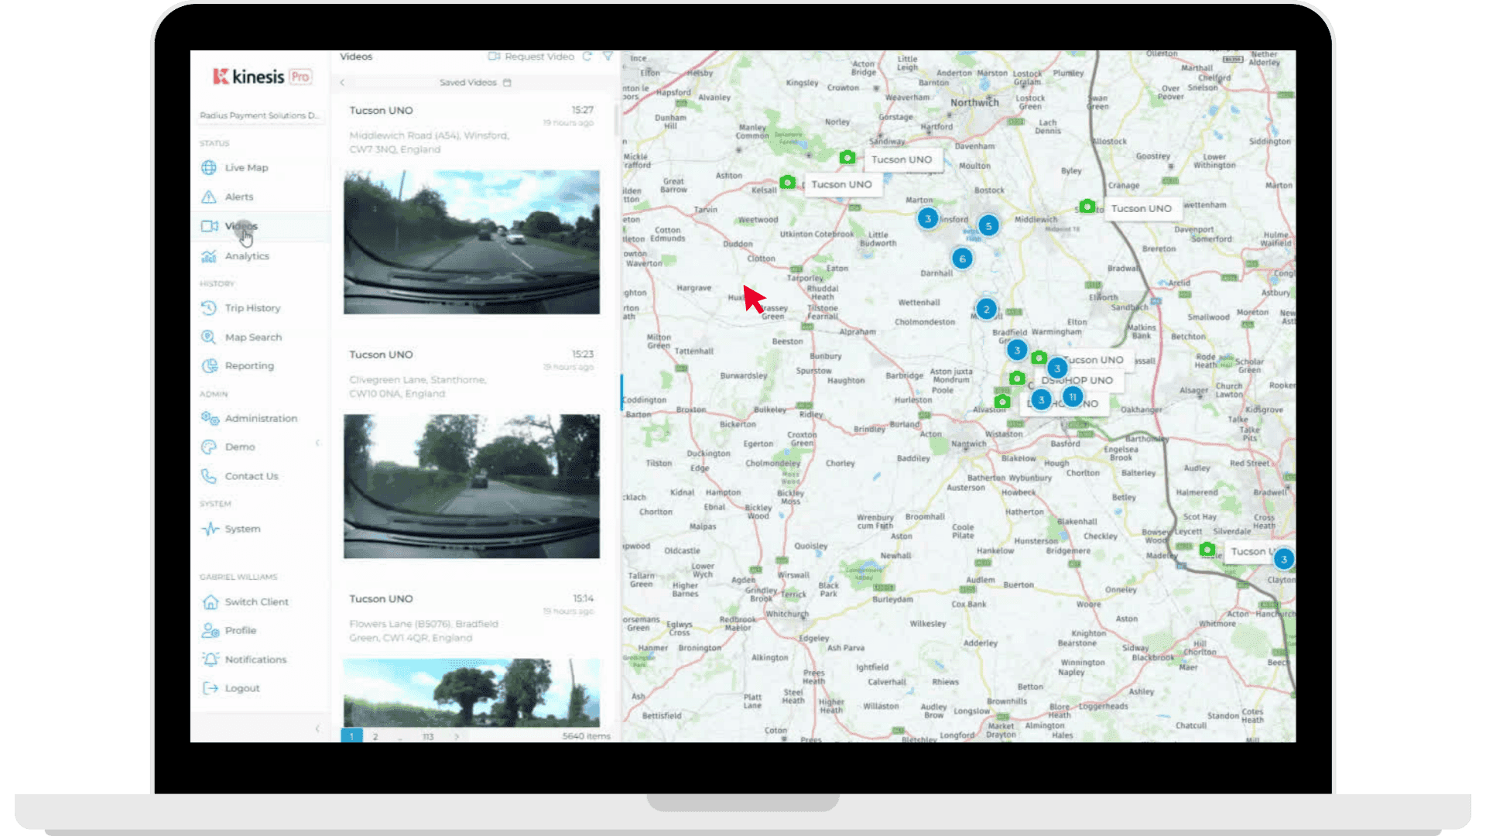Click the Alerts warning triangle icon
Screen dimensions: 1486x836
(x=209, y=197)
